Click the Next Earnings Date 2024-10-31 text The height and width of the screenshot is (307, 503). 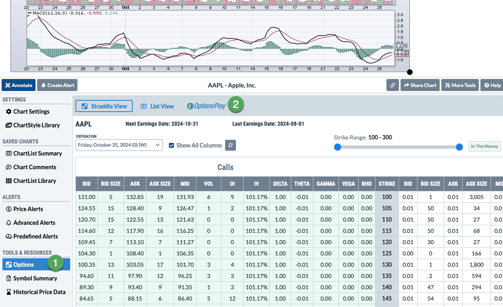coord(162,124)
